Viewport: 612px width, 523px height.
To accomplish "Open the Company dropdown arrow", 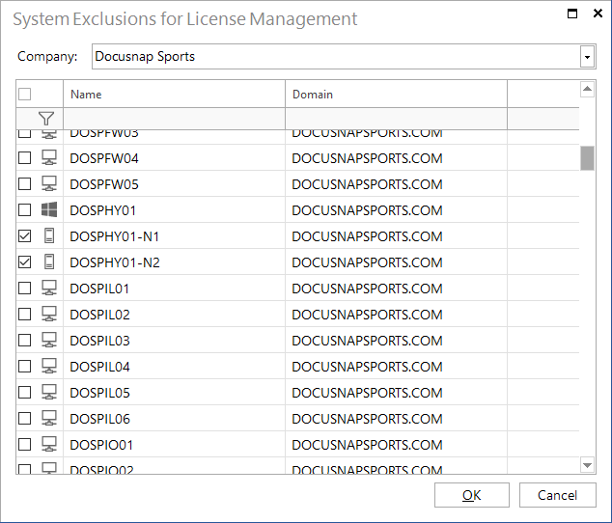I will pyautogui.click(x=587, y=57).
